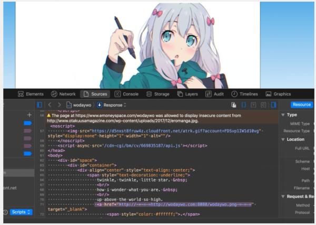Click the 'how i wonder what you are.' line
The height and width of the screenshot is (225, 316).
137,190
